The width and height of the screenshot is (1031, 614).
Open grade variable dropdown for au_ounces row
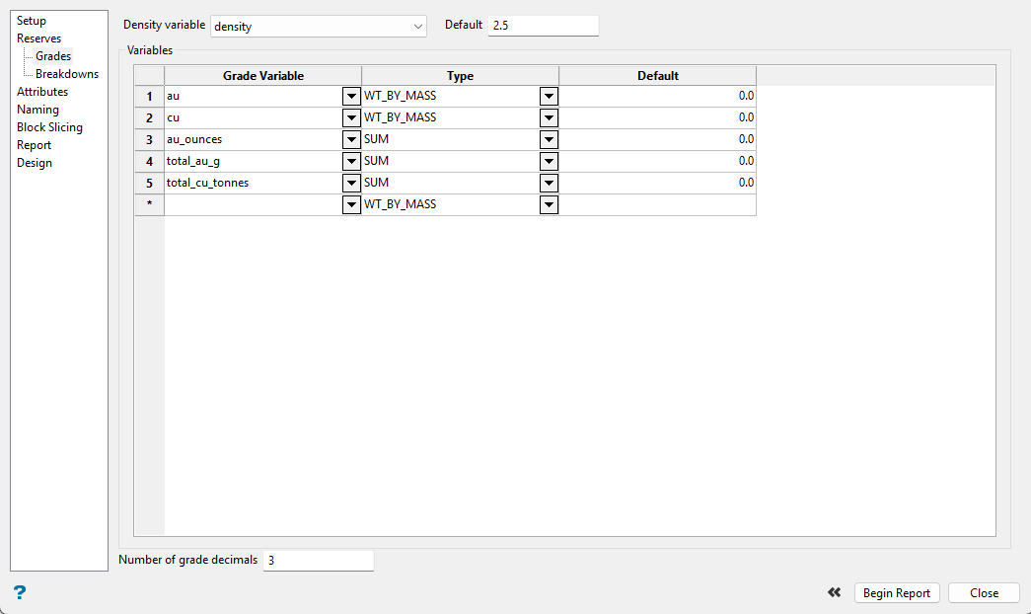click(351, 140)
